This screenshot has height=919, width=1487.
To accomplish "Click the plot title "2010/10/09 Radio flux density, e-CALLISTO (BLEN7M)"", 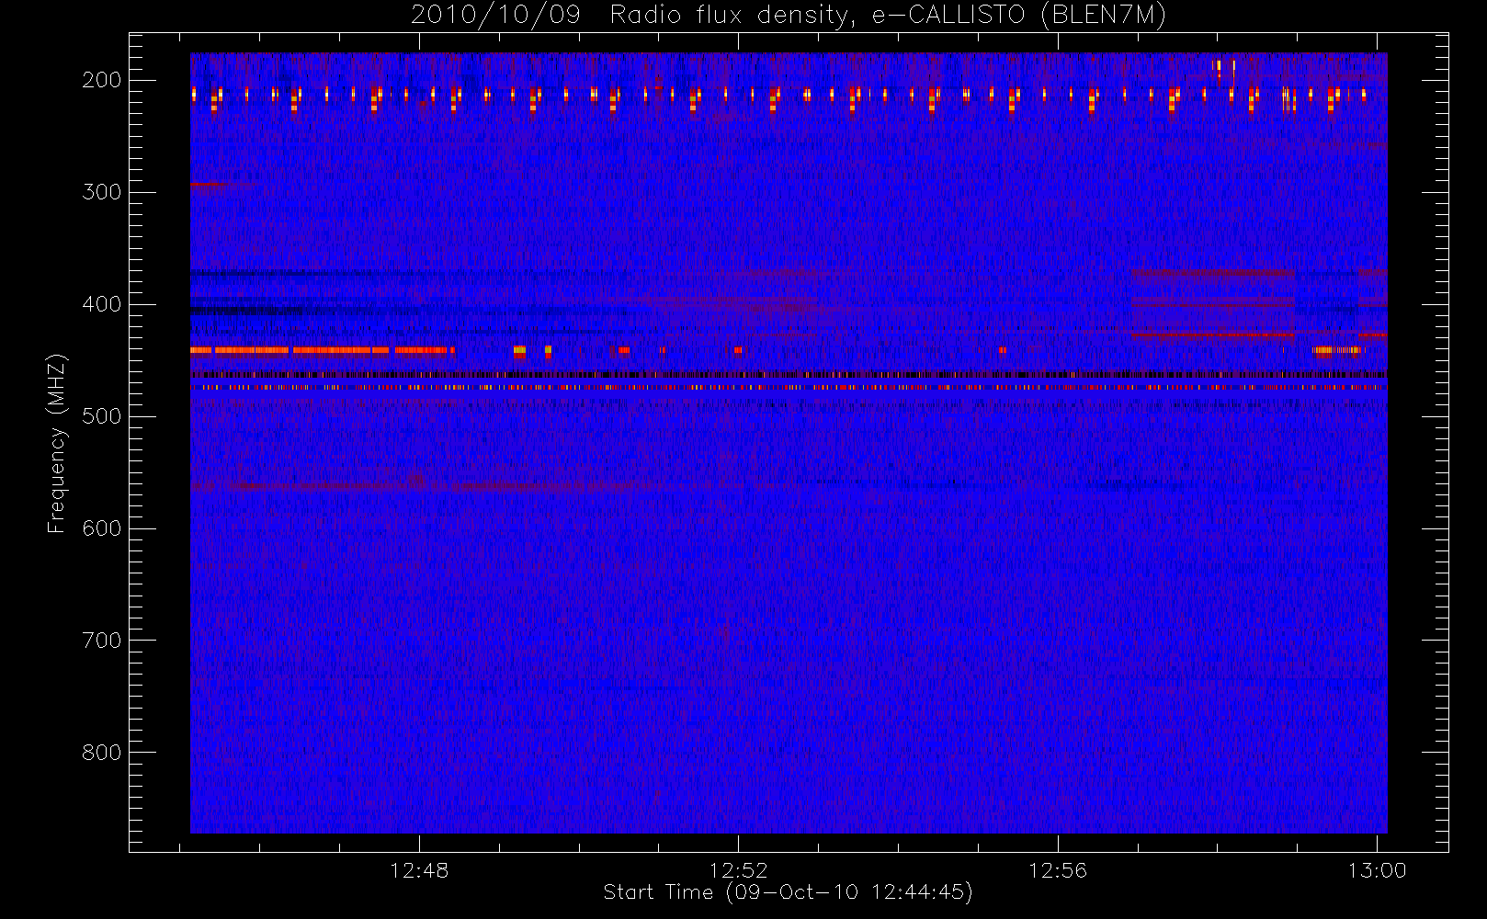I will click(x=789, y=16).
